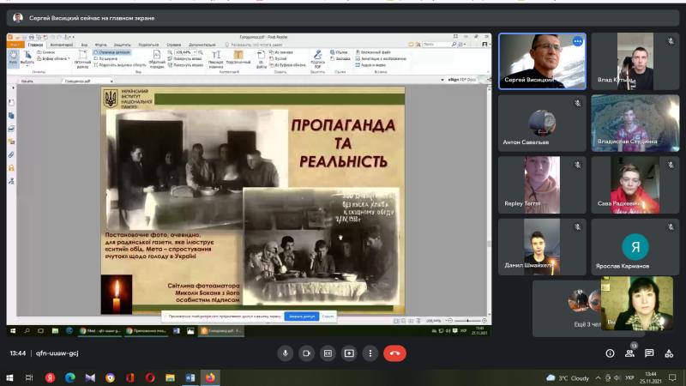The height and width of the screenshot is (386, 686).
Task: Open Microsoft Word from the taskbar
Action: click(190, 377)
